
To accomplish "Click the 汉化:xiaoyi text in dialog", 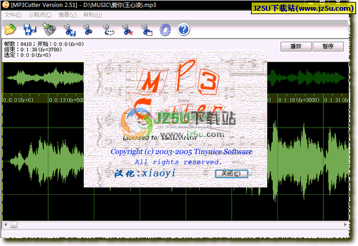I will pos(145,173).
